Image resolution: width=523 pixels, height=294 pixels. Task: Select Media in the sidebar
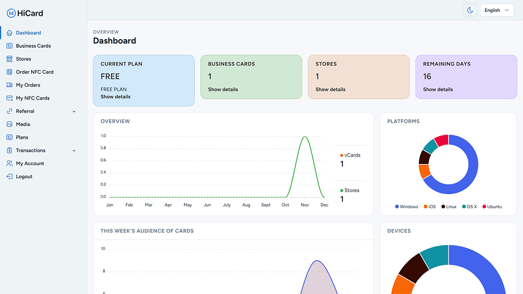[x=23, y=124]
